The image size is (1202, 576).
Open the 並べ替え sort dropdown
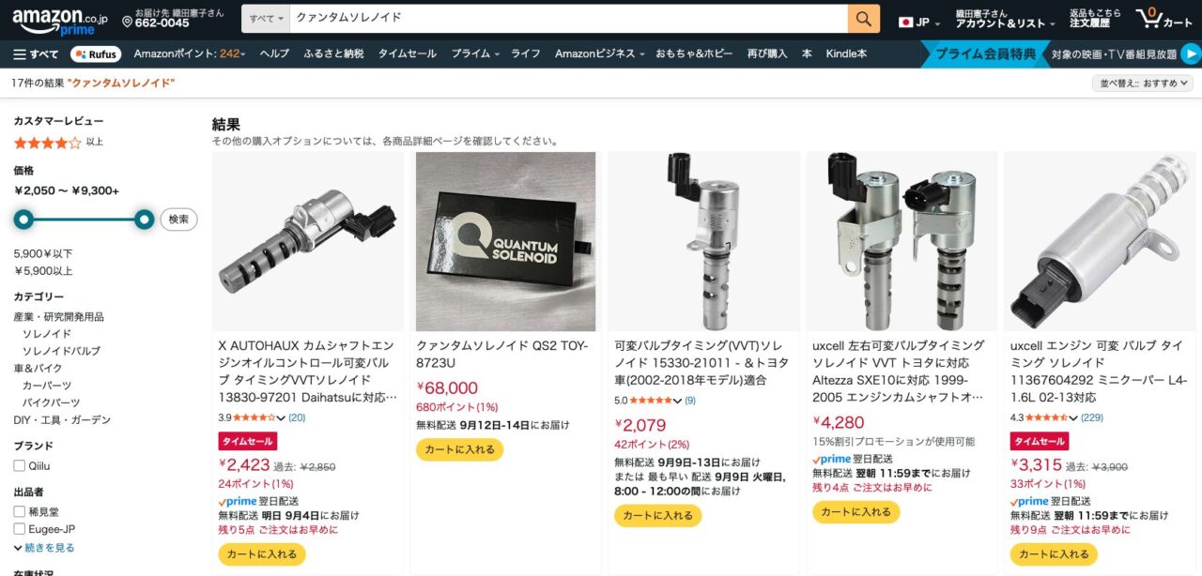(x=1143, y=83)
